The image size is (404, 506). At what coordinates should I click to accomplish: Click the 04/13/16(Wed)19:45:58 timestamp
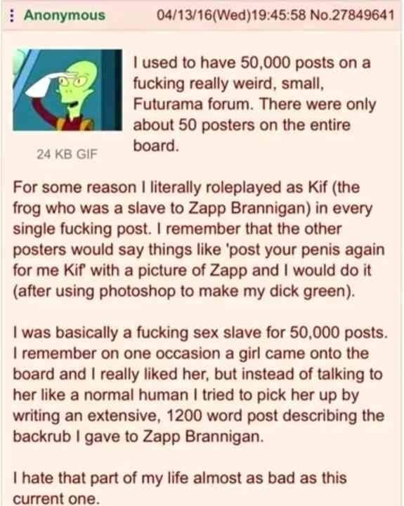tap(231, 15)
